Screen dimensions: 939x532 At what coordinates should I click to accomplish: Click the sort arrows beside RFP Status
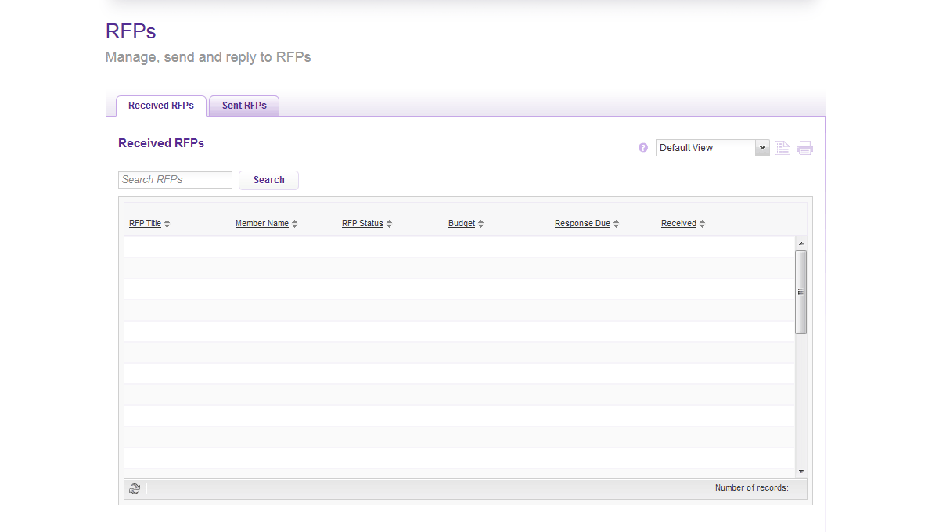pyautogui.click(x=390, y=224)
